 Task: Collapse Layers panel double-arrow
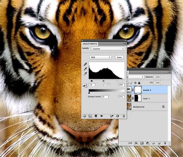169,69
